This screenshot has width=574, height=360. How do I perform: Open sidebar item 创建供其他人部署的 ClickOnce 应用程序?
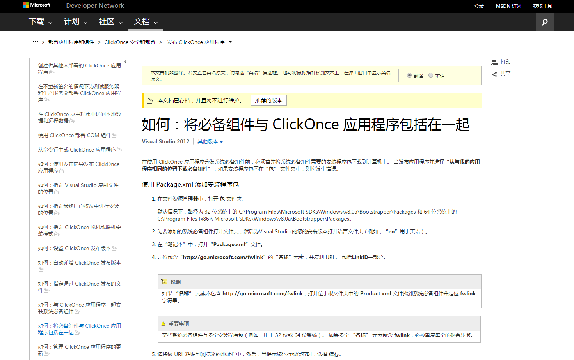coord(79,69)
